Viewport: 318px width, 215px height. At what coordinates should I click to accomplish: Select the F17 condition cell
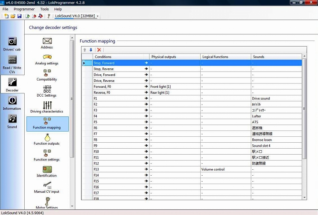click(121, 193)
